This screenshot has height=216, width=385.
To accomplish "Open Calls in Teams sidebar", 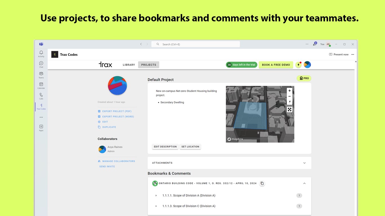I will pyautogui.click(x=41, y=96).
